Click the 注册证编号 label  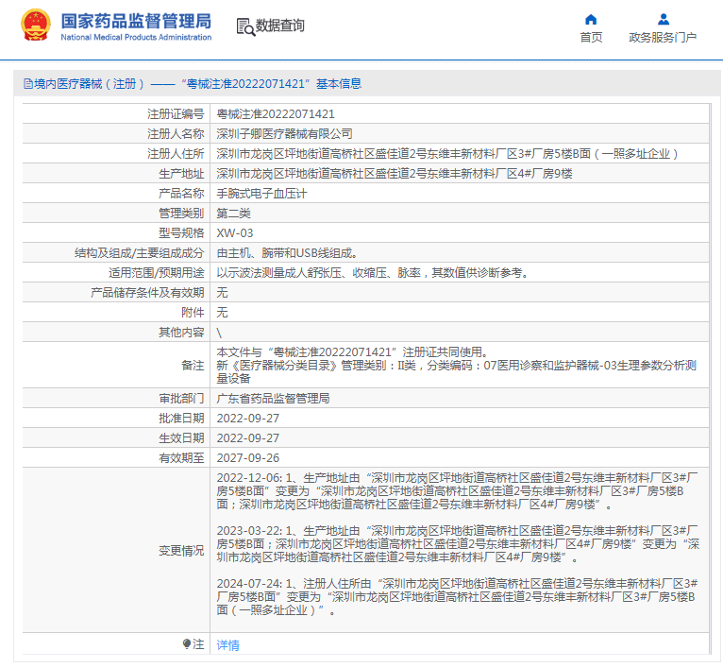(x=176, y=114)
